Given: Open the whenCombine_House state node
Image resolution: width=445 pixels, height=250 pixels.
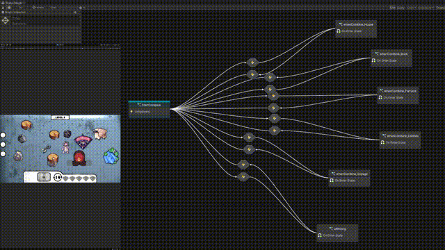Looking at the screenshot, I should click(356, 28).
